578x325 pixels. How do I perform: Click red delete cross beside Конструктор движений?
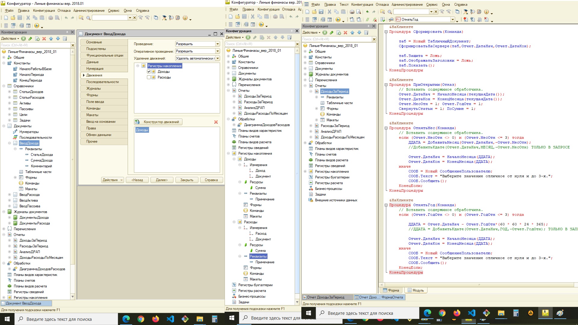click(x=216, y=122)
